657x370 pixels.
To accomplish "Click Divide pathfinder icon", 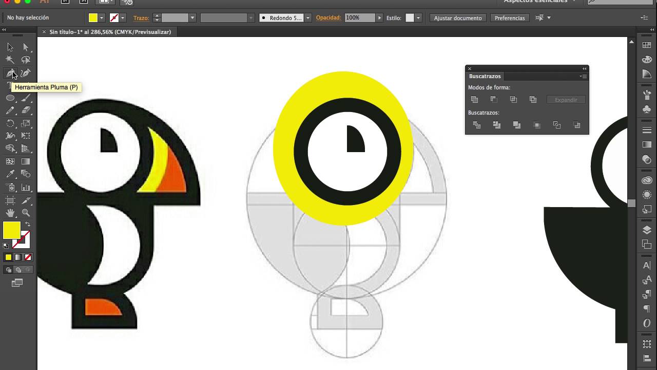I will pyautogui.click(x=477, y=125).
